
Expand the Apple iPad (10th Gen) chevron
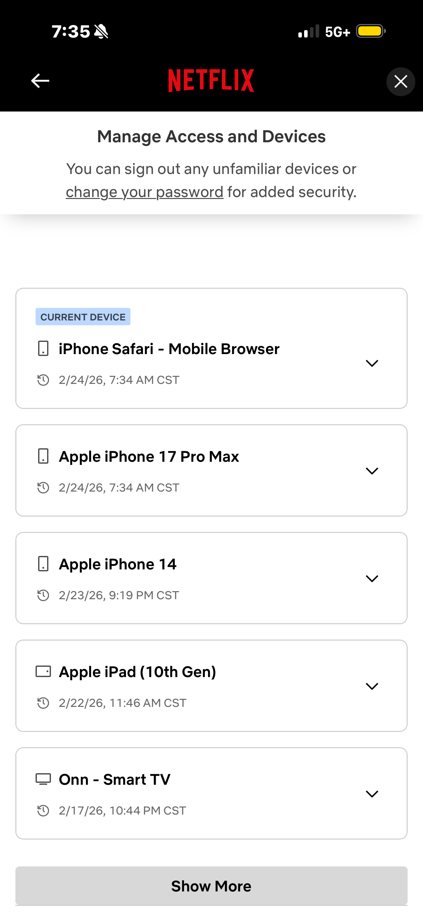tap(372, 686)
